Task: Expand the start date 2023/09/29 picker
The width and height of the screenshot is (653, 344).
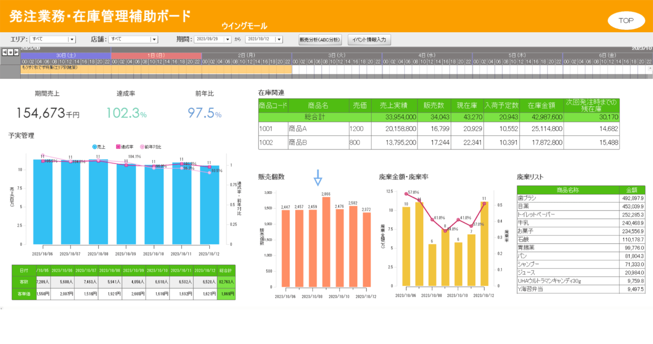Action: click(x=227, y=39)
